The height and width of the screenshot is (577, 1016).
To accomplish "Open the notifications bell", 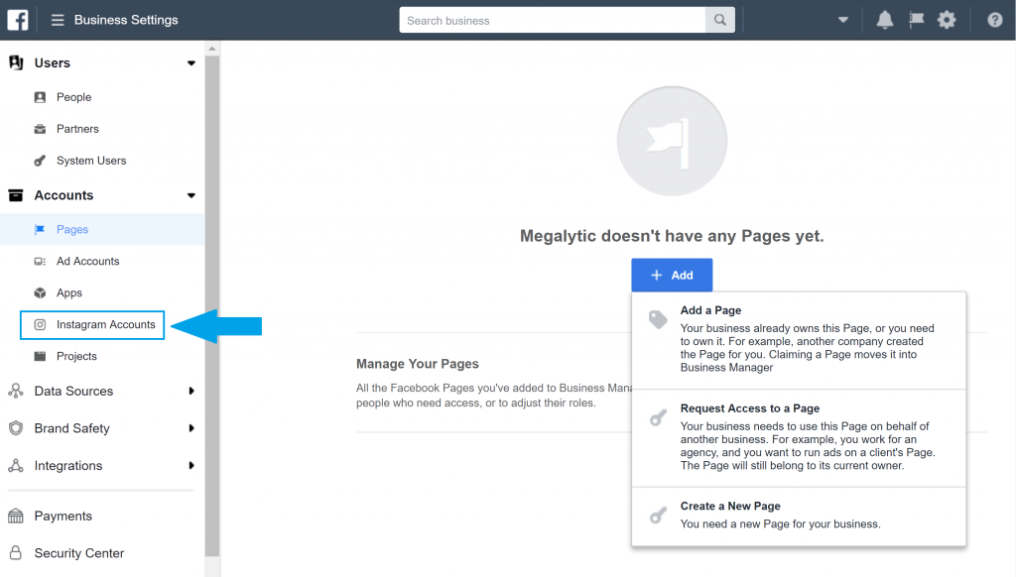I will 884,20.
